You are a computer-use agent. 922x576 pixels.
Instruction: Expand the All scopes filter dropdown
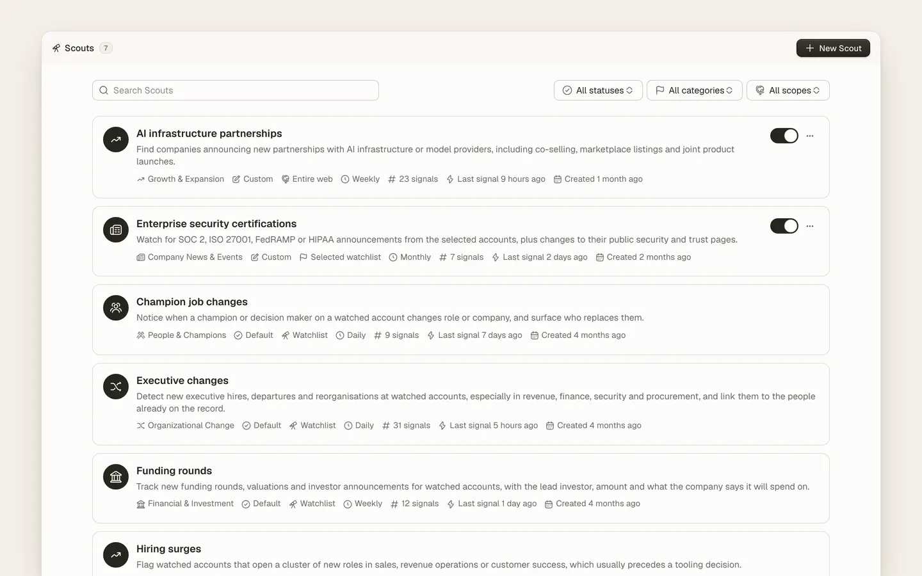pyautogui.click(x=788, y=90)
